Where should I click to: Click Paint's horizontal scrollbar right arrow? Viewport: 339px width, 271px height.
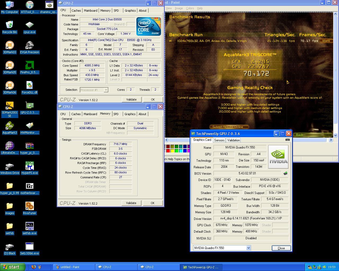331,140
